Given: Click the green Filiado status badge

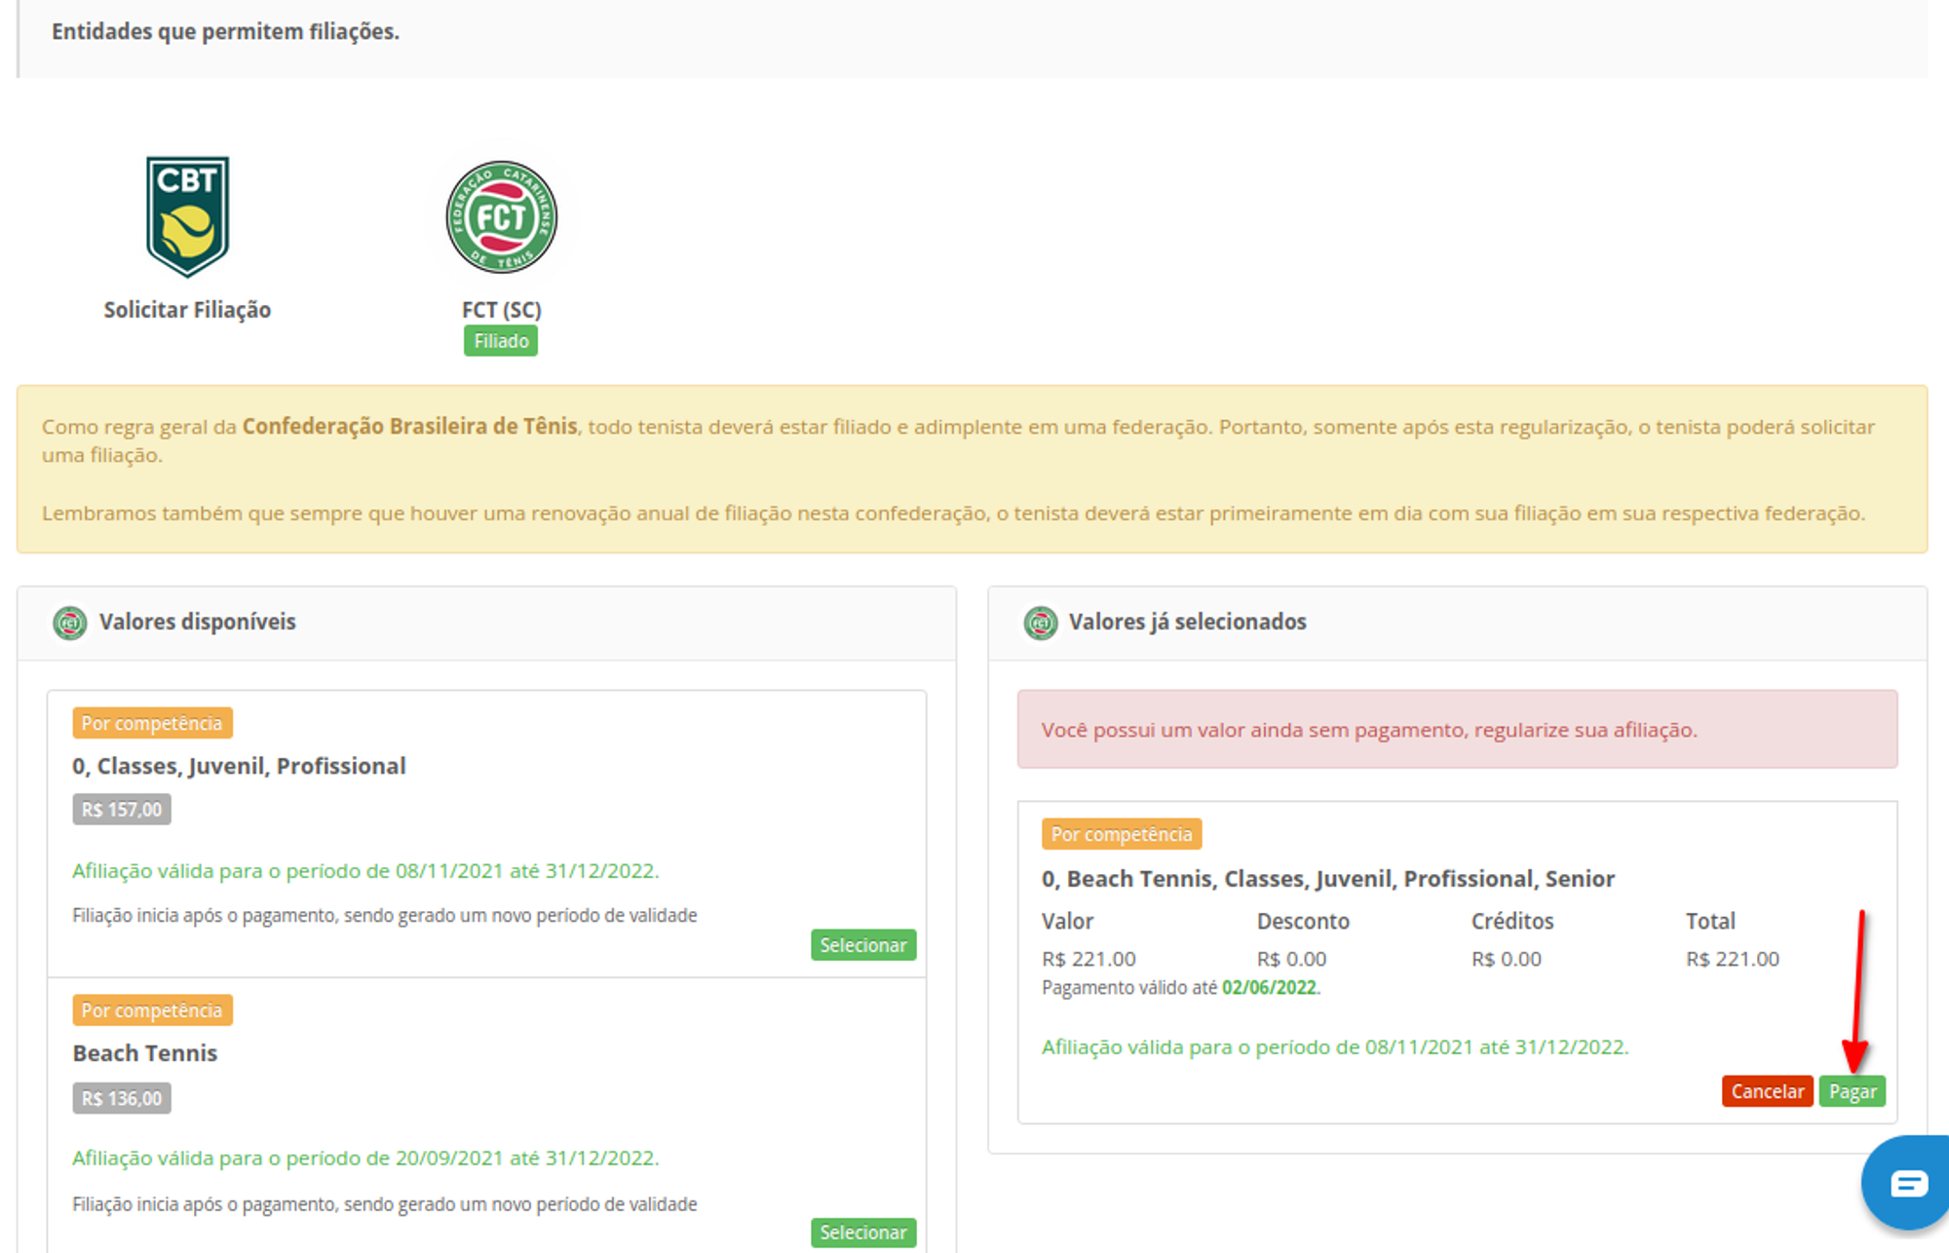Looking at the screenshot, I should [501, 341].
